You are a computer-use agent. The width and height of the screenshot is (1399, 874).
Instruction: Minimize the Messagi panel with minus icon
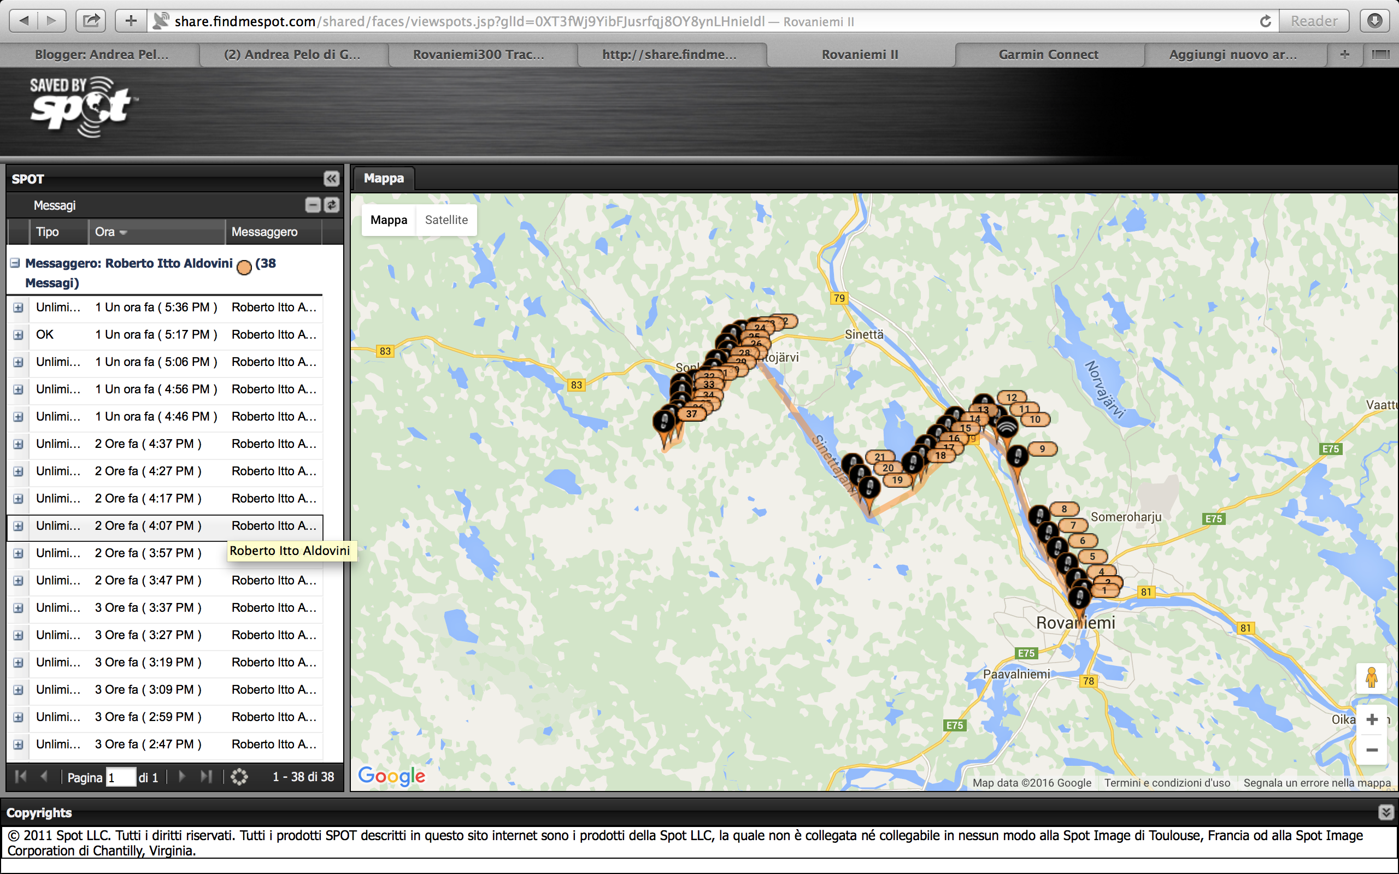click(x=313, y=205)
